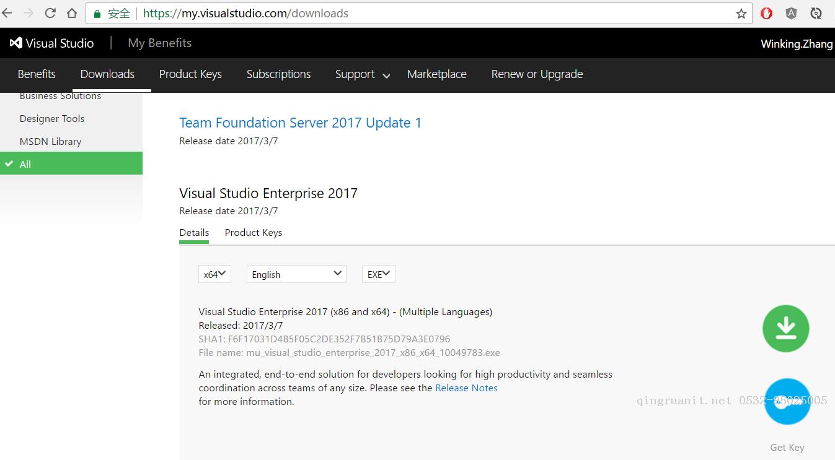Click the rightmost sync extension icon
This screenshot has height=460, width=835.
816,13
